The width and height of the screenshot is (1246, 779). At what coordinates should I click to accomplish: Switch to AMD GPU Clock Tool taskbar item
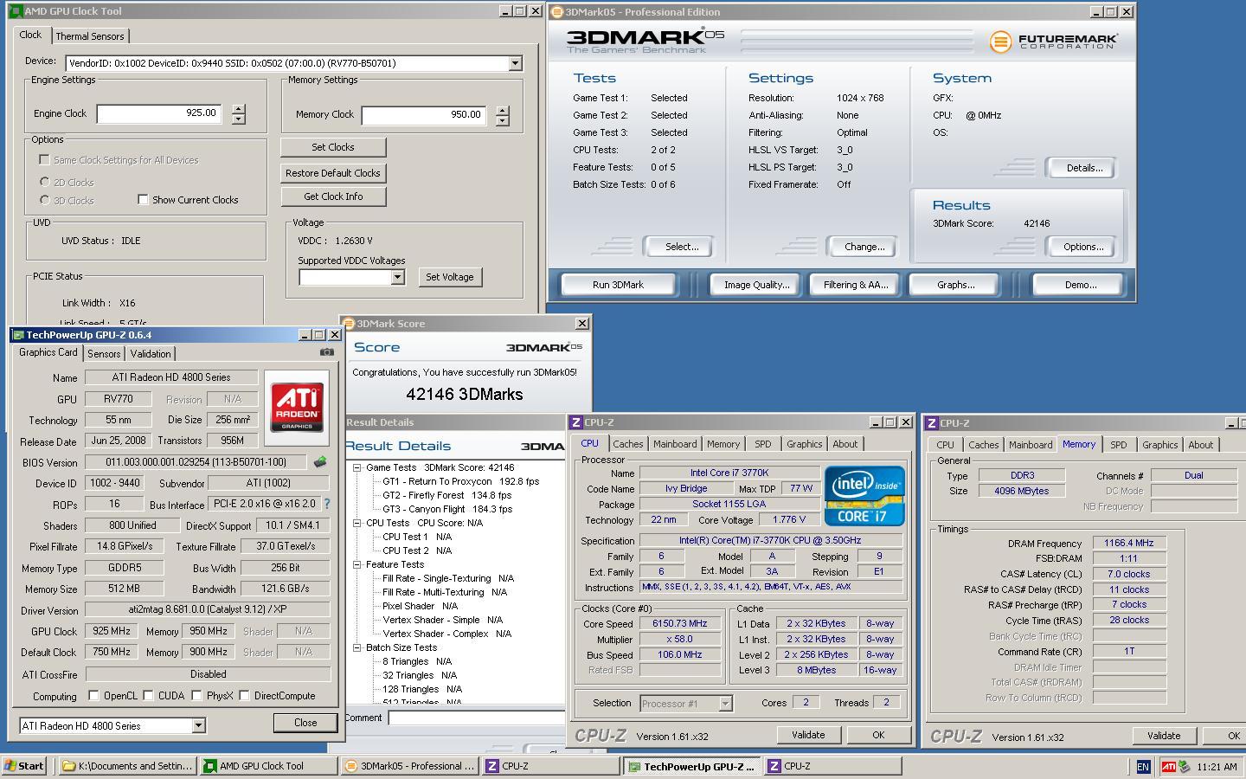click(268, 766)
